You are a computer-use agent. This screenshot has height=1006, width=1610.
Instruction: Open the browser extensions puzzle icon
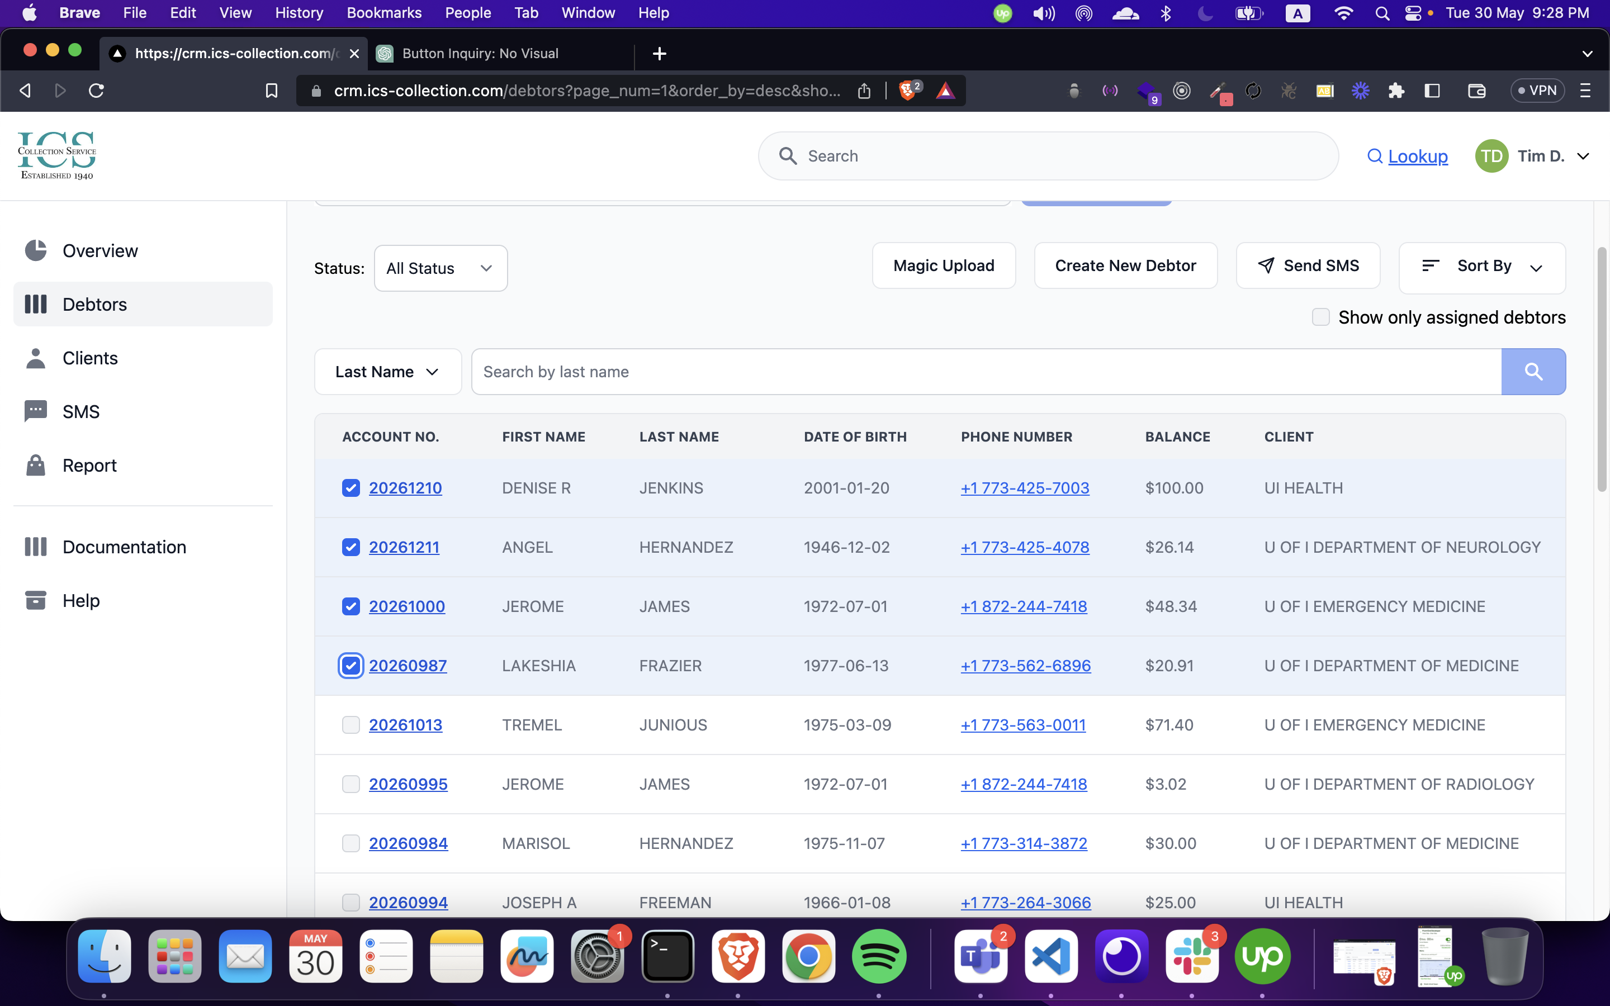1396,91
